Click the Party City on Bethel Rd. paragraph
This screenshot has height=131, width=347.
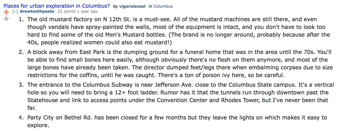coord(173,121)
